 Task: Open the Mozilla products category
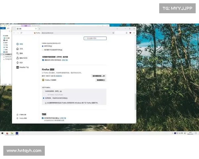click(x=23, y=67)
